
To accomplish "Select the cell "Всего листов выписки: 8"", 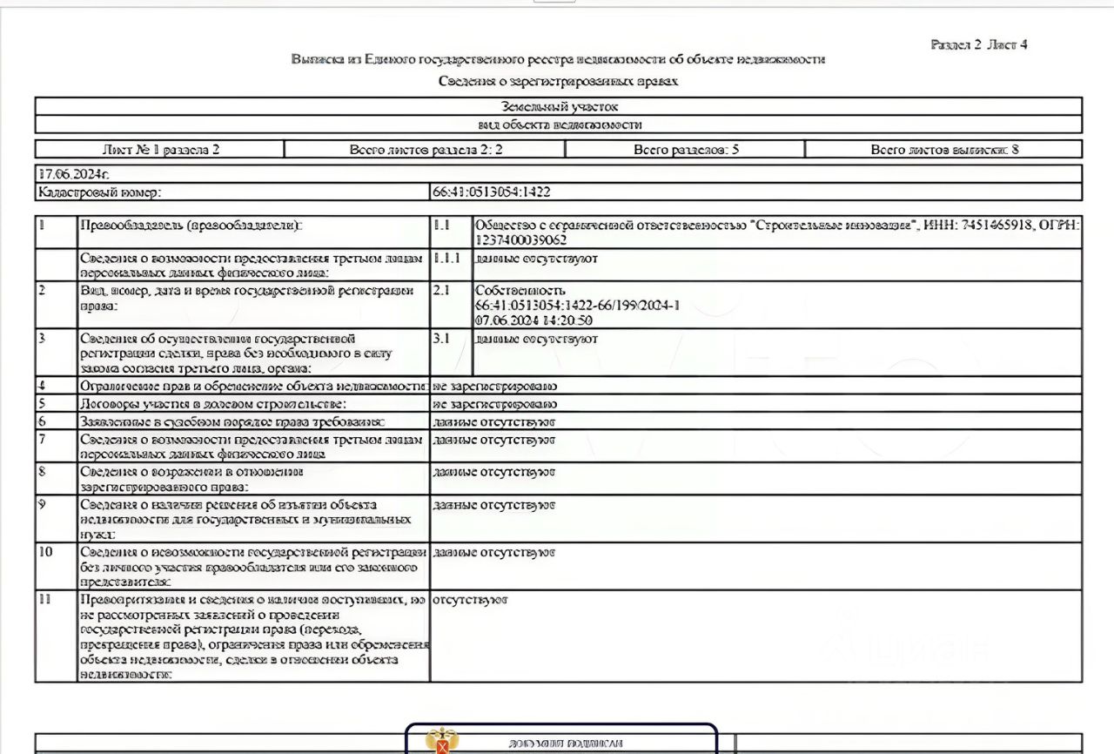I will pos(944,150).
